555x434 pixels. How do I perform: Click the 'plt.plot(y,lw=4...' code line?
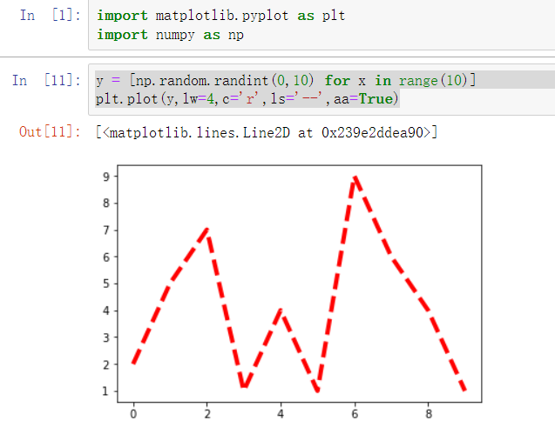pos(247,99)
